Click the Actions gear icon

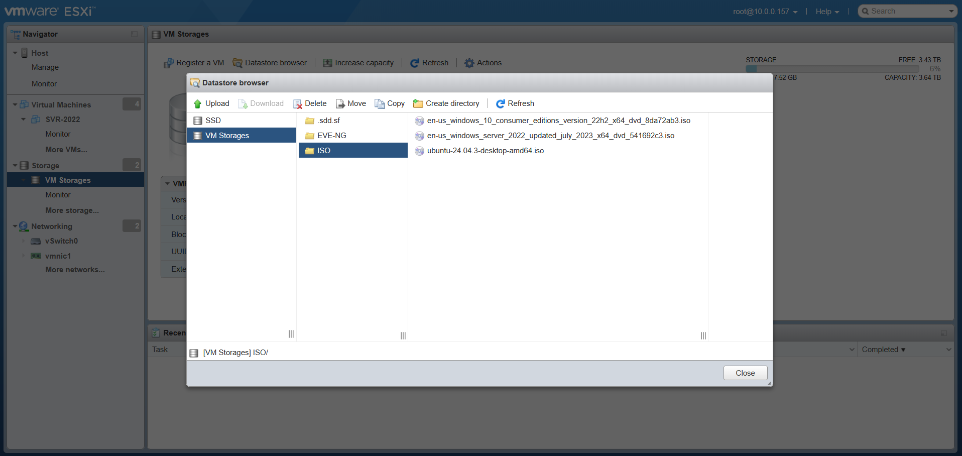469,62
